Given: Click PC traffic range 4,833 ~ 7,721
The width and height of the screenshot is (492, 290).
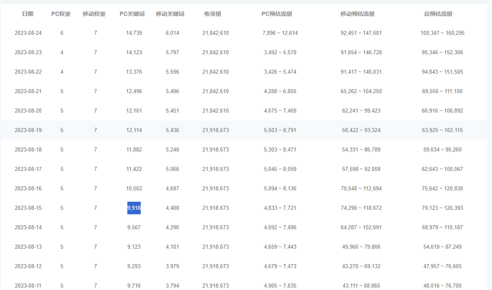Looking at the screenshot, I should 280,208.
